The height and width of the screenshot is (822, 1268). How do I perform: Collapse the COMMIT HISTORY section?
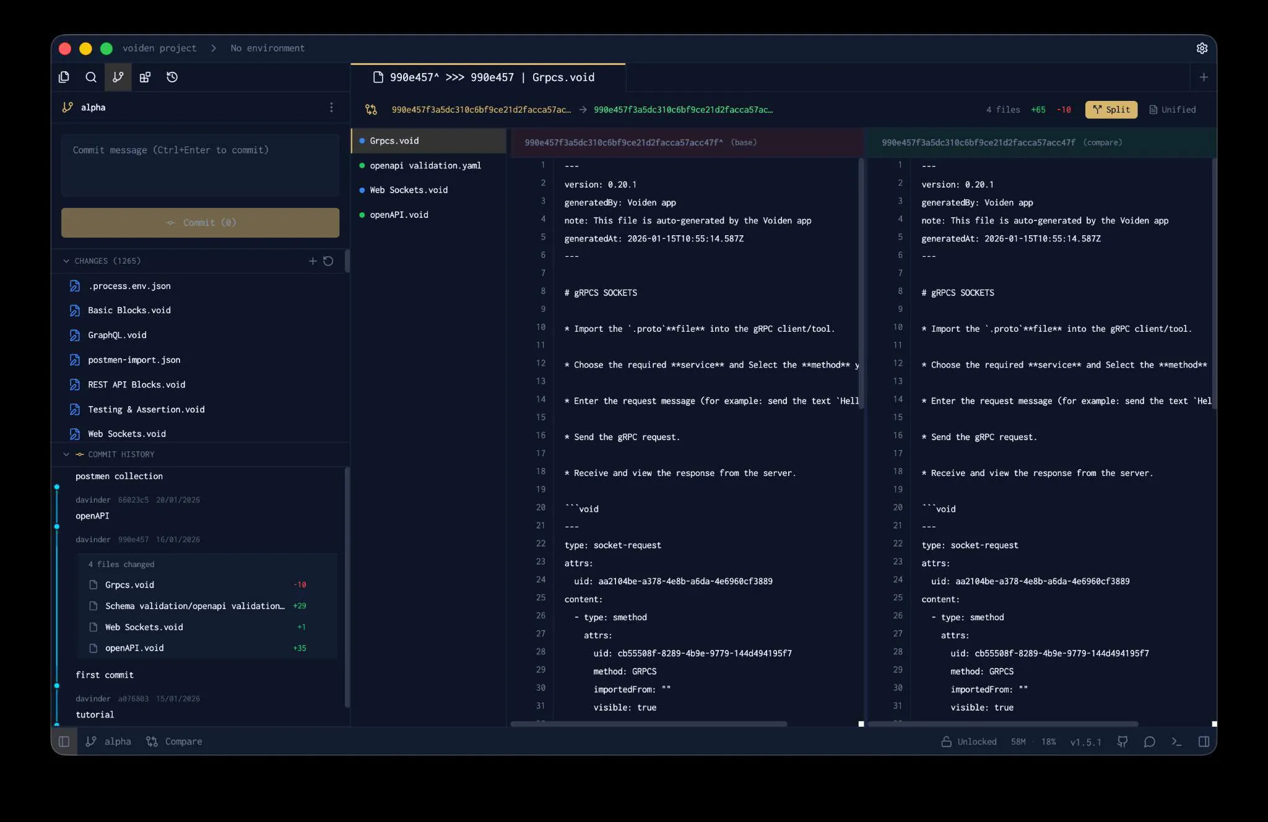(x=66, y=454)
